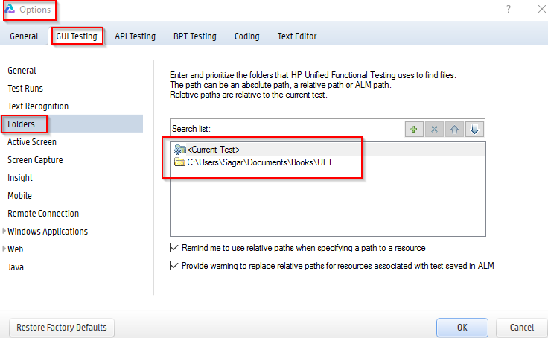Viewport: 548px width, 338px height.
Task: Click the delete folder X icon
Action: [435, 129]
